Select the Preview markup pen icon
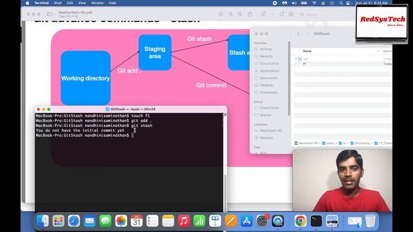 pos(263,14)
